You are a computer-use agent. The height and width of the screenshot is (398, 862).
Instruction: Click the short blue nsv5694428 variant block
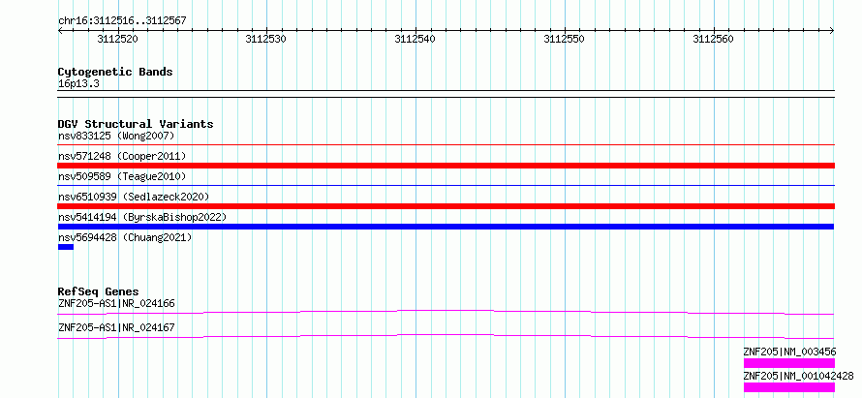coord(66,247)
